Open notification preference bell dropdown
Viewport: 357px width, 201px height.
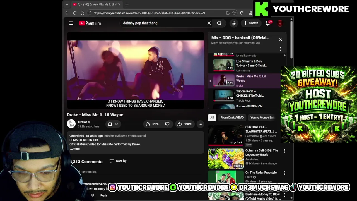pyautogui.click(x=113, y=124)
